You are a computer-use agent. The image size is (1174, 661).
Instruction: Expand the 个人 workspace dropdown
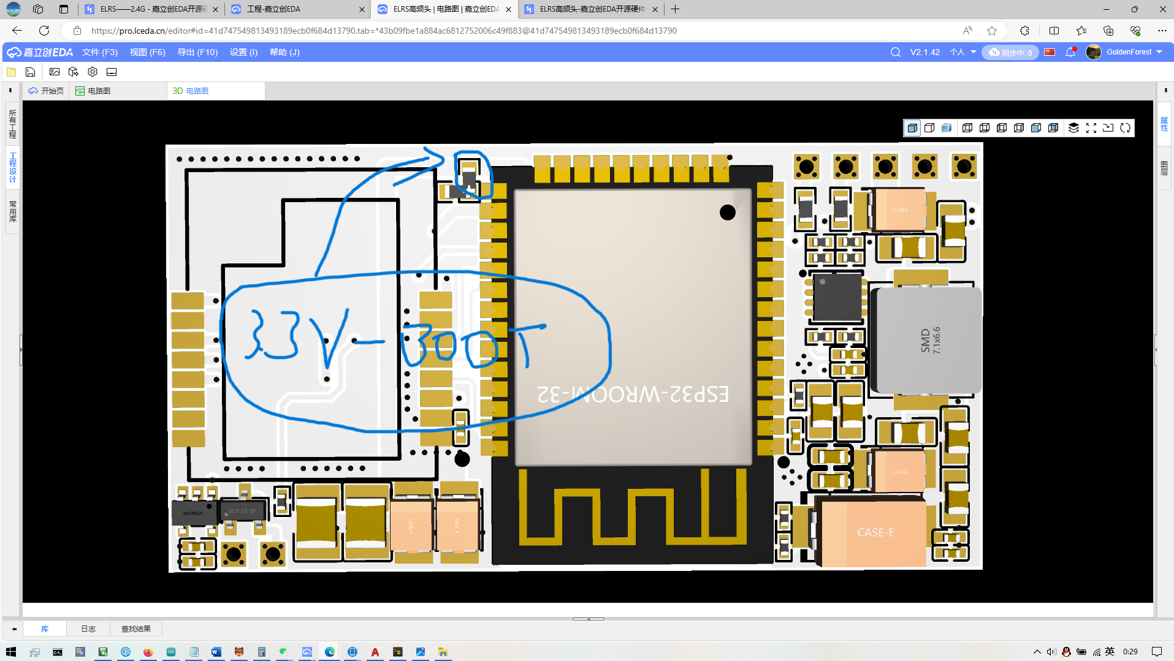tap(962, 52)
